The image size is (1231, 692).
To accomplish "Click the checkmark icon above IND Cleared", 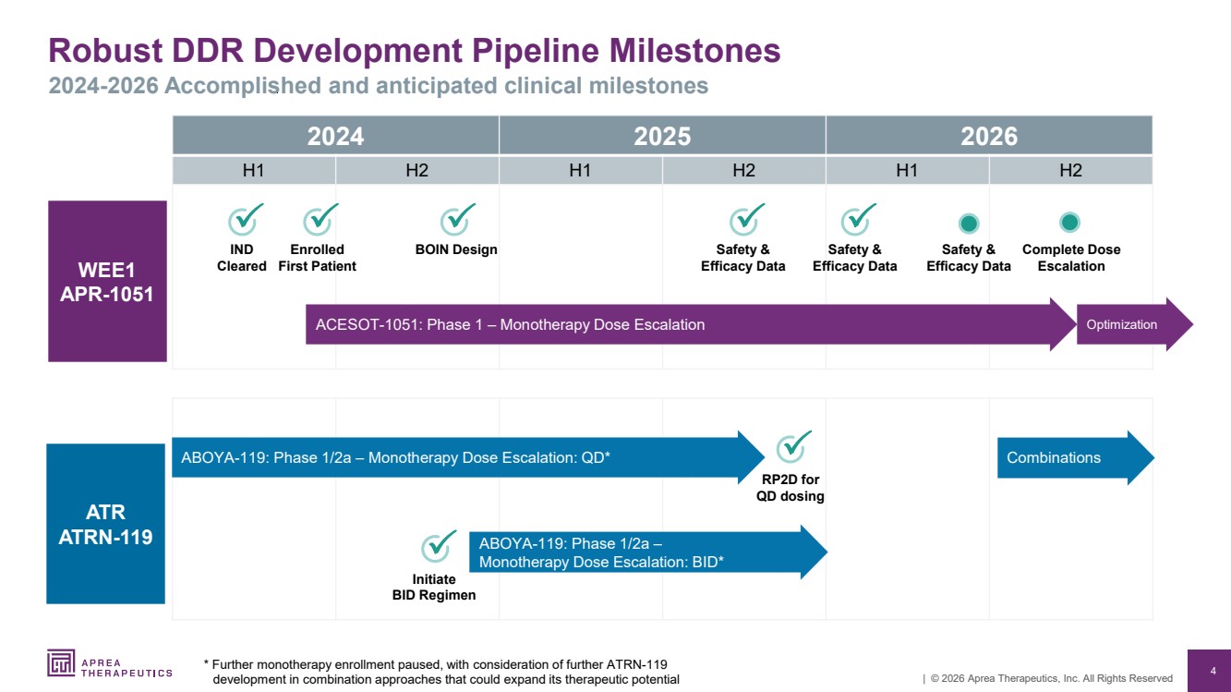I will coord(244,222).
